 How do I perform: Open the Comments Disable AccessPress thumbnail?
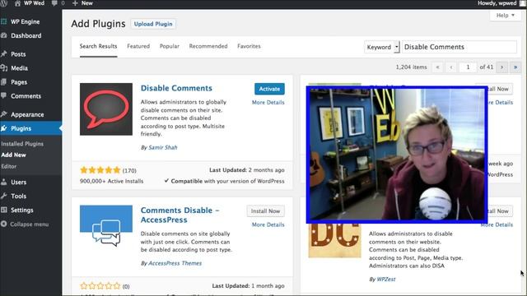(x=106, y=225)
